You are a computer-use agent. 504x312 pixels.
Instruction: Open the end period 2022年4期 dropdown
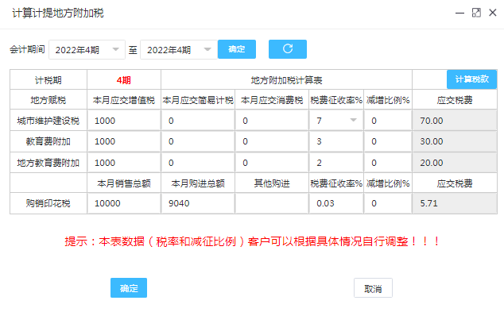pos(179,50)
